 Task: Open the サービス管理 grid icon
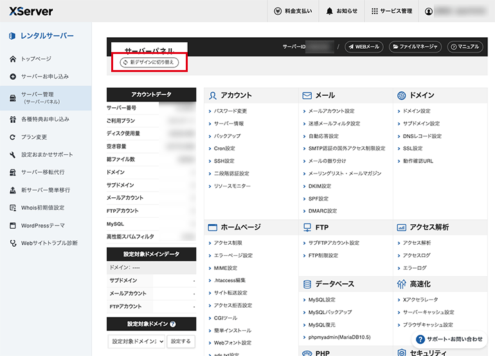(x=374, y=11)
